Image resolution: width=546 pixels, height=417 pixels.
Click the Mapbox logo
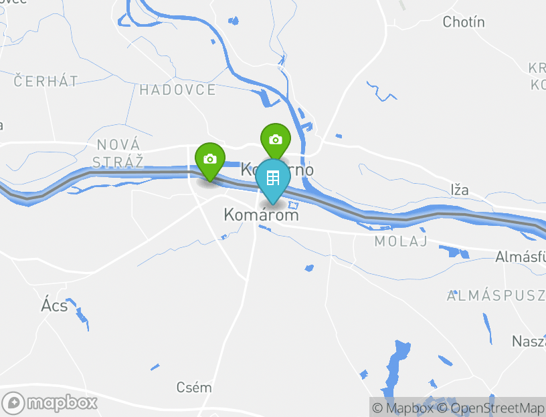[x=49, y=403]
